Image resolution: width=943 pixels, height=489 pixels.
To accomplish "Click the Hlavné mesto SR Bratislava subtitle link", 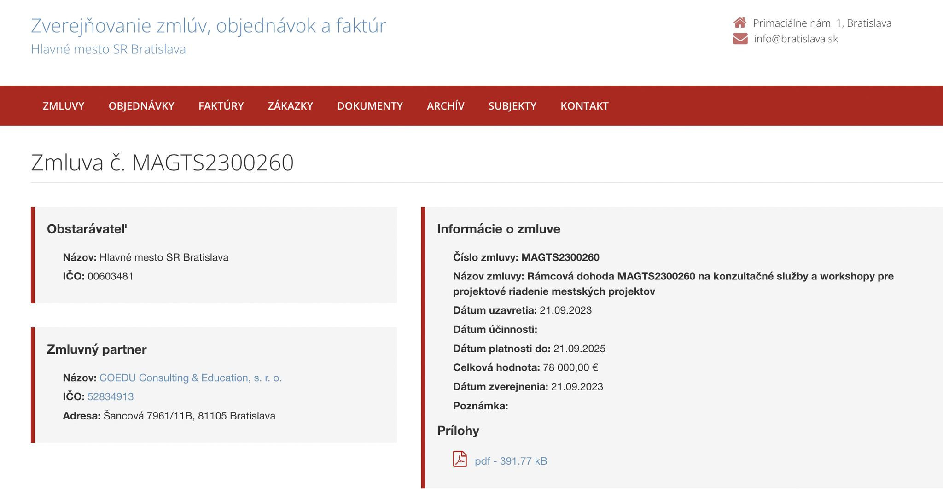I will [x=108, y=49].
